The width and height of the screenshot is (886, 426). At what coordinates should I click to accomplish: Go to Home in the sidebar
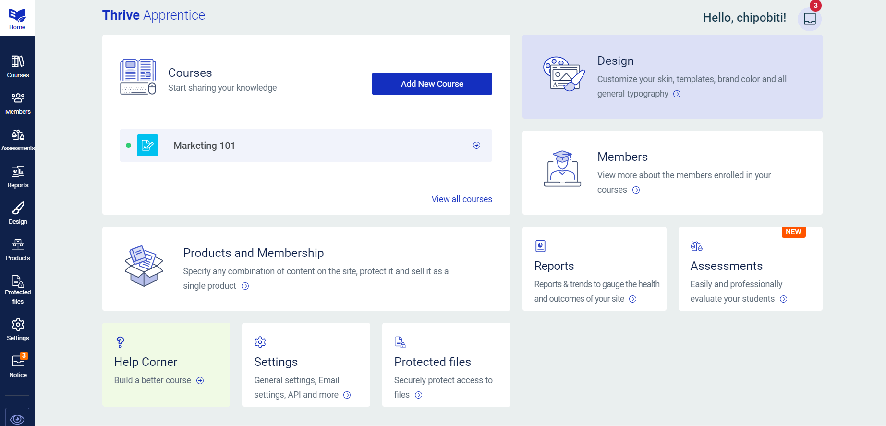pos(17,18)
